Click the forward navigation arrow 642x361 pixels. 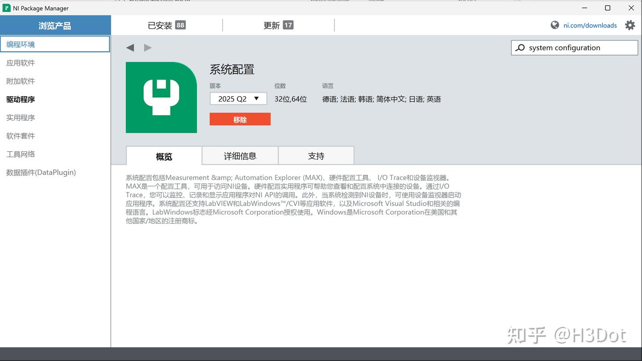coord(148,47)
